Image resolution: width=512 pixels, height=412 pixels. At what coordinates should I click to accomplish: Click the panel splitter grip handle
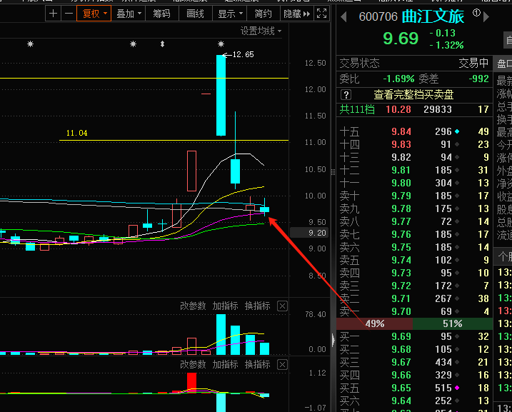(333, 172)
